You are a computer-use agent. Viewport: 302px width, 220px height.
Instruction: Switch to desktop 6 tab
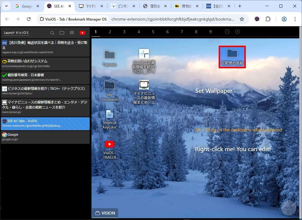point(167,32)
